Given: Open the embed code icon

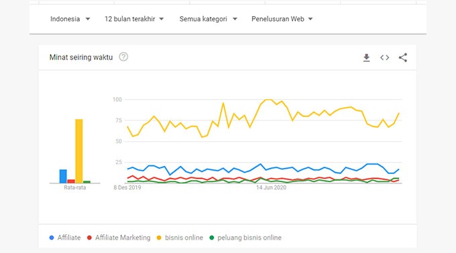Looking at the screenshot, I should pyautogui.click(x=384, y=58).
